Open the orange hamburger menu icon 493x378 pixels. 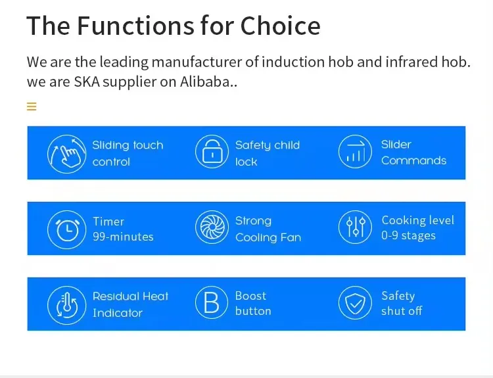(x=32, y=106)
